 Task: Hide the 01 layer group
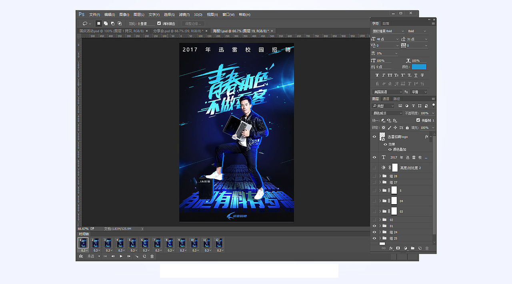pyautogui.click(x=374, y=226)
